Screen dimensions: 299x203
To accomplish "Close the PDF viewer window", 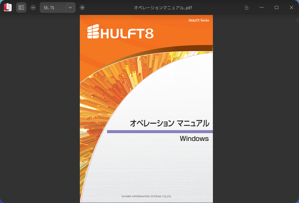I will [291, 8].
